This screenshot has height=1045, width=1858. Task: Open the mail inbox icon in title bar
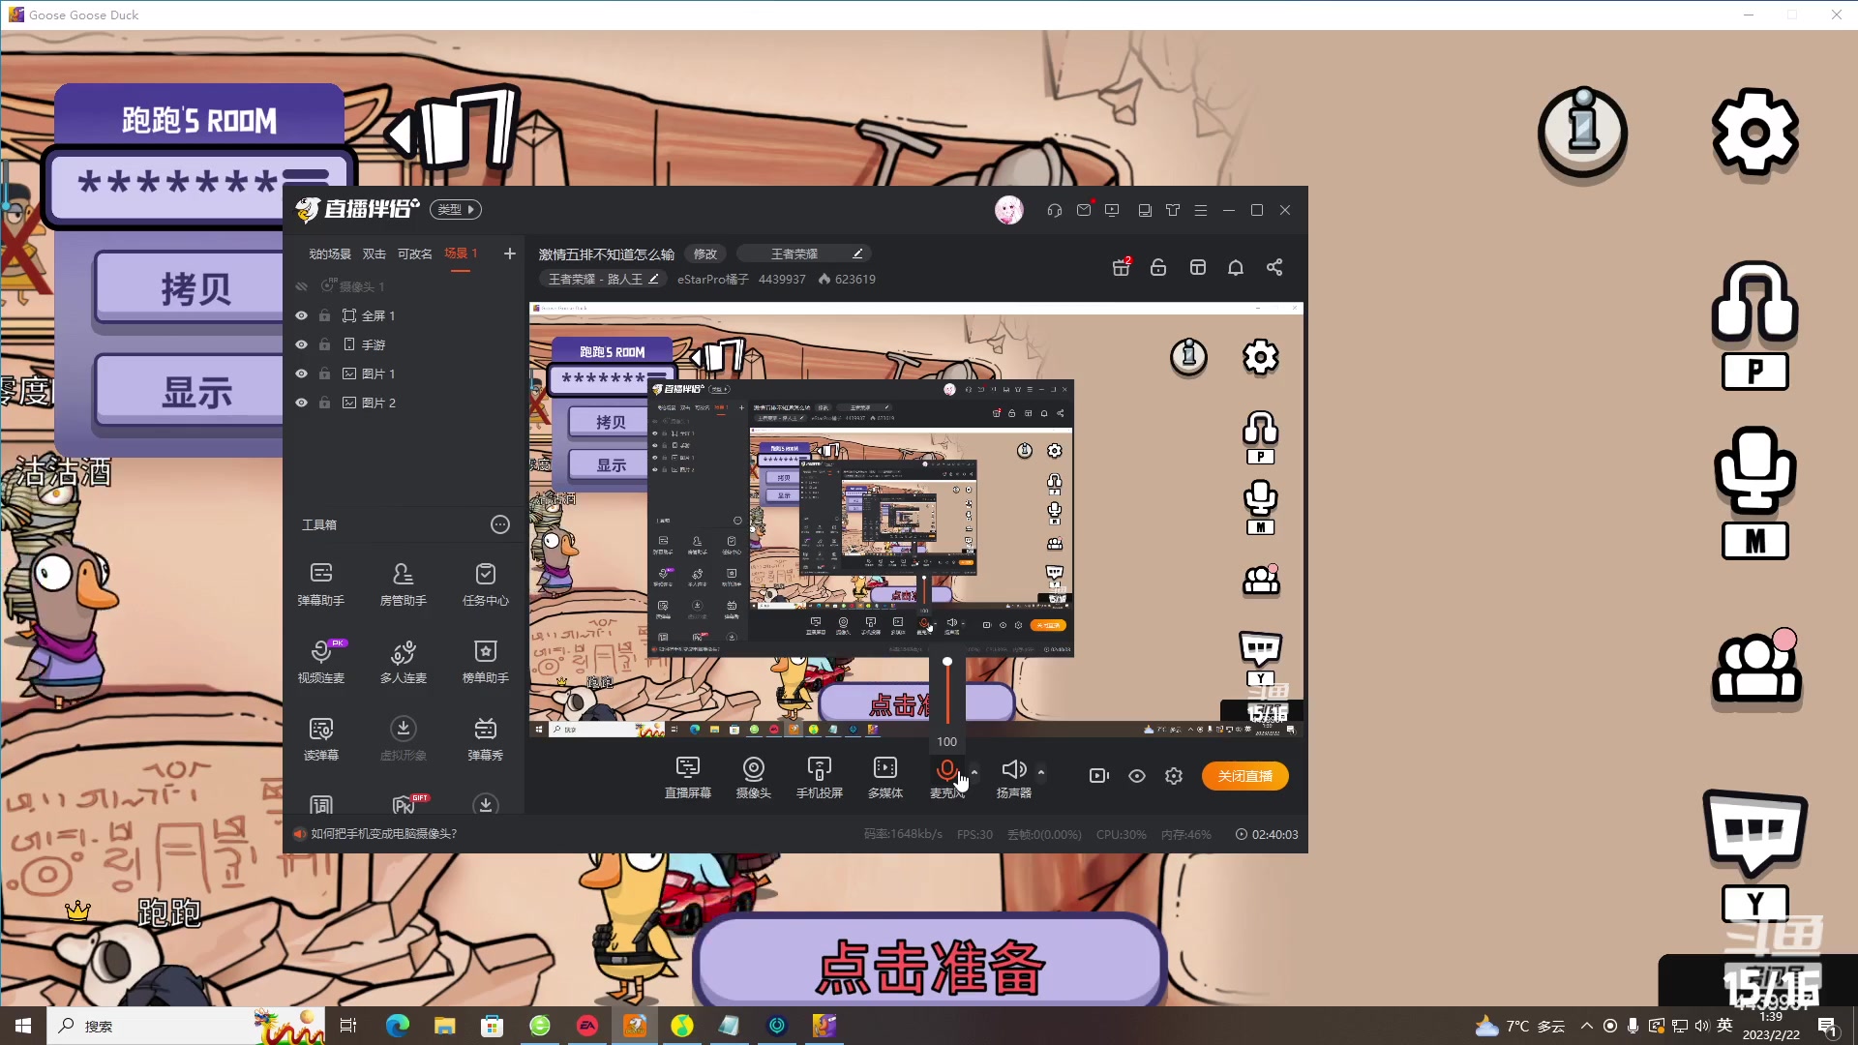1084,209
